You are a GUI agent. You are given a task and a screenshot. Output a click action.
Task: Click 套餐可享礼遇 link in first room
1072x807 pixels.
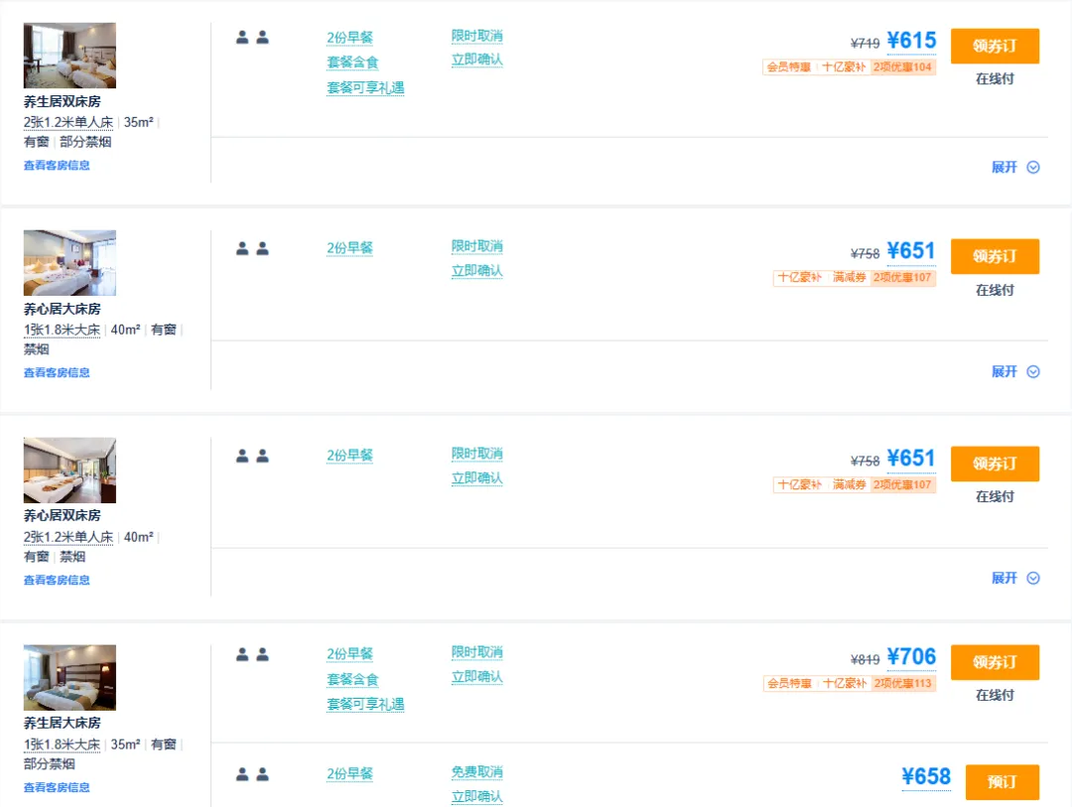[365, 87]
